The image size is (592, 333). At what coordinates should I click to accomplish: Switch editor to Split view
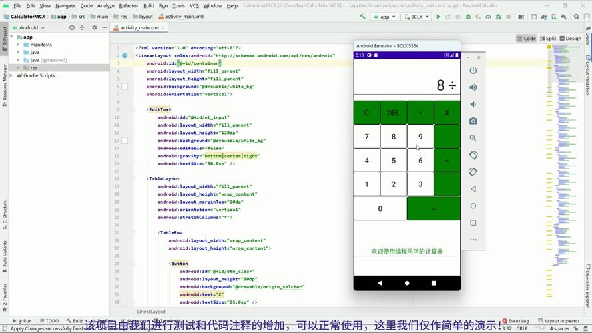pos(548,38)
